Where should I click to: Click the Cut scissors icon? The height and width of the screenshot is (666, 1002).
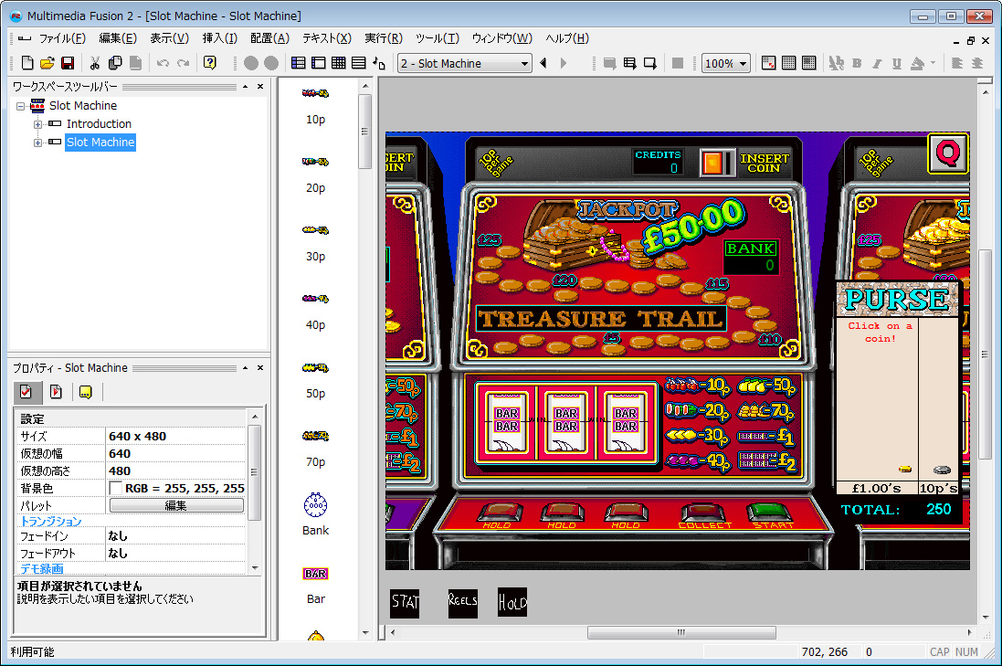pyautogui.click(x=95, y=63)
